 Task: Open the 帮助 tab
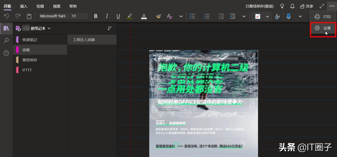point(73,6)
